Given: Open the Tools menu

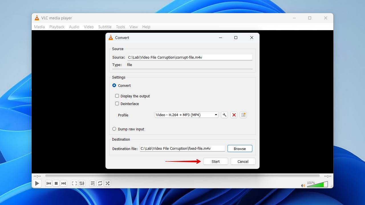Looking at the screenshot, I should [120, 27].
